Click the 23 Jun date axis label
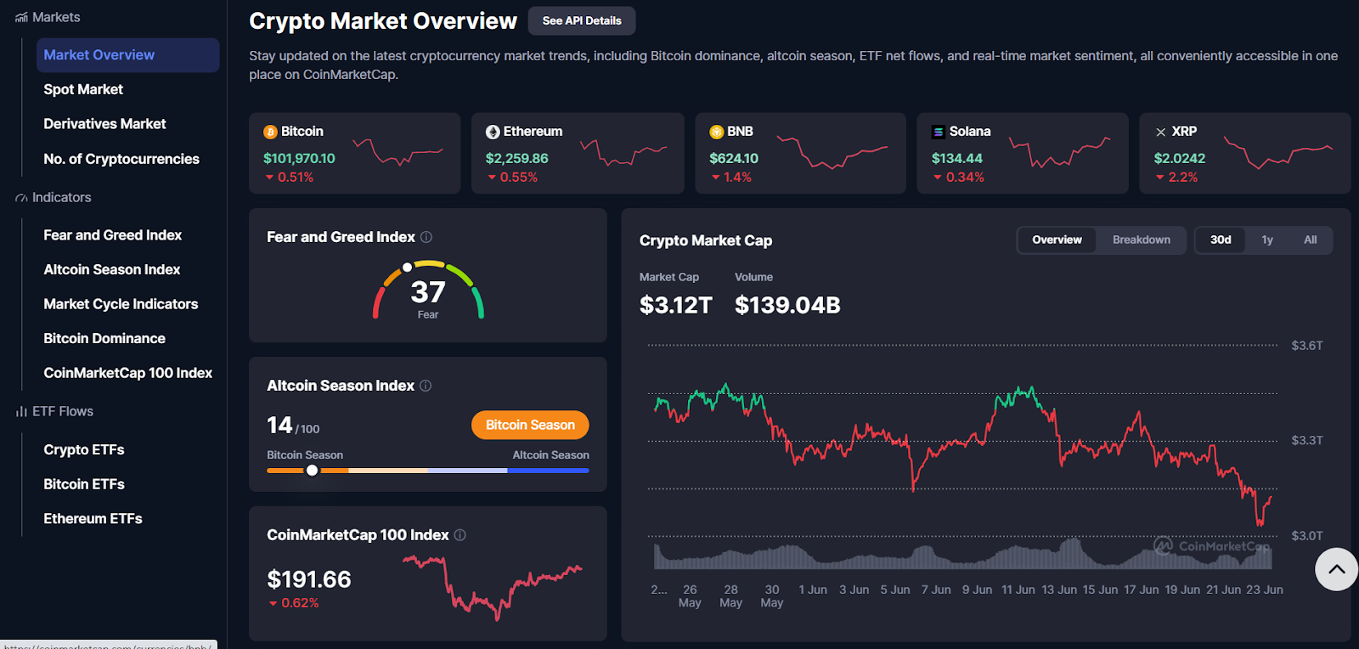This screenshot has height=649, width=1359. [x=1265, y=590]
